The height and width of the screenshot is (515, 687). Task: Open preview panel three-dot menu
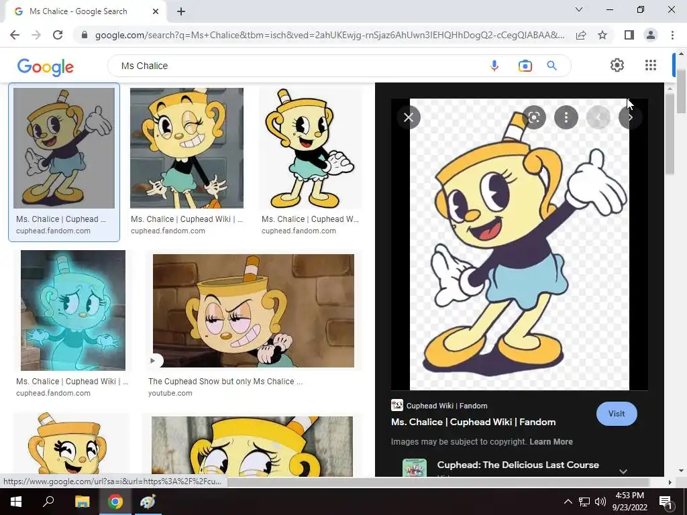point(566,117)
